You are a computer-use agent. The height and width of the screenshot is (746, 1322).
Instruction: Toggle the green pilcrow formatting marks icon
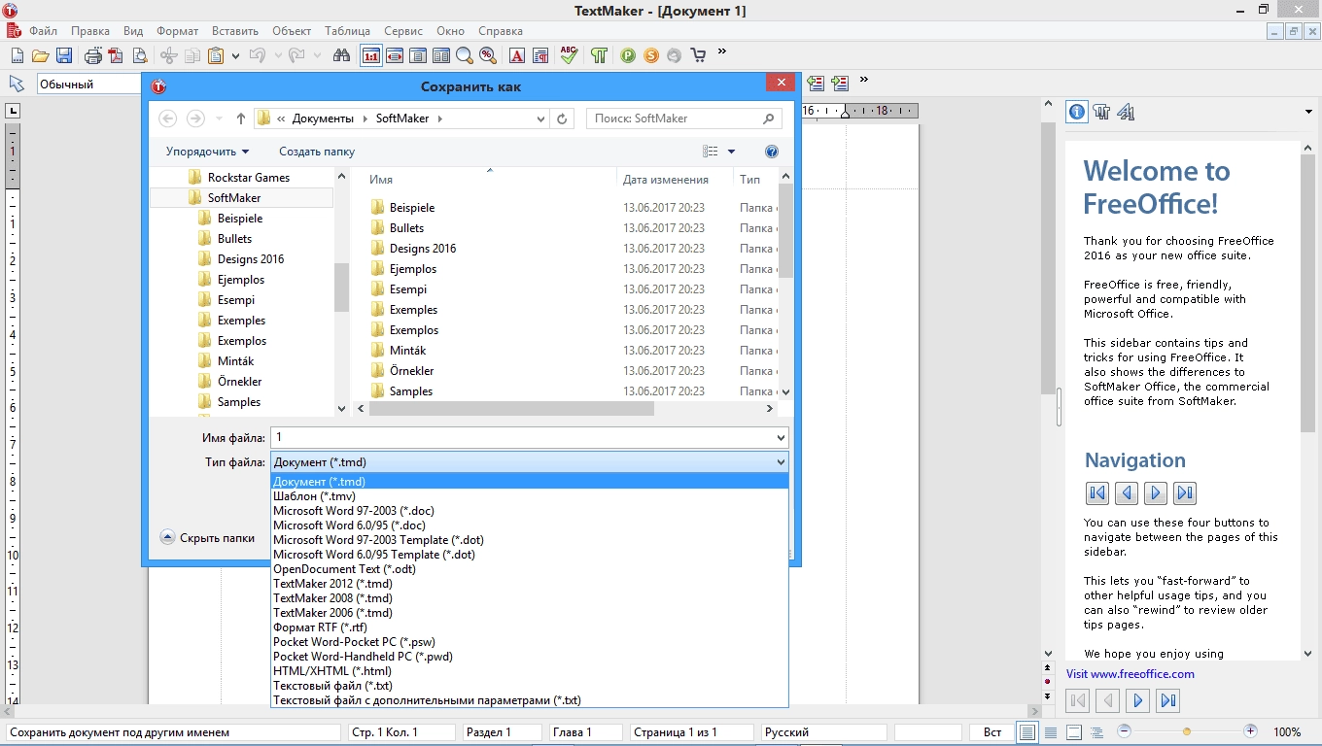coord(599,55)
